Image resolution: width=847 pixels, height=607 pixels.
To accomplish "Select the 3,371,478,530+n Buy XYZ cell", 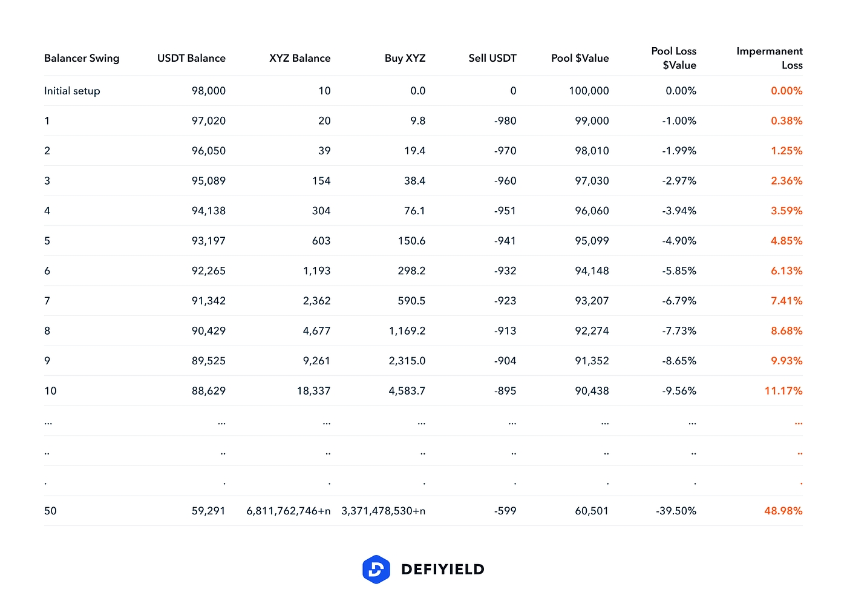I will [384, 511].
